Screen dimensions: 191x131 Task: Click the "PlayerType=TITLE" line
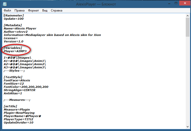(19, 119)
